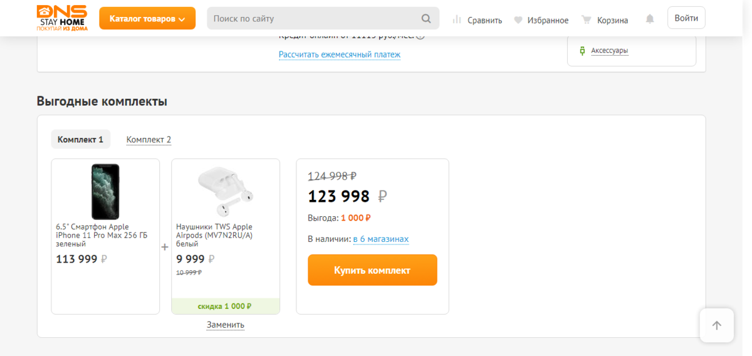Click the DNS Stay Home logo
The image size is (752, 356).
tap(60, 18)
